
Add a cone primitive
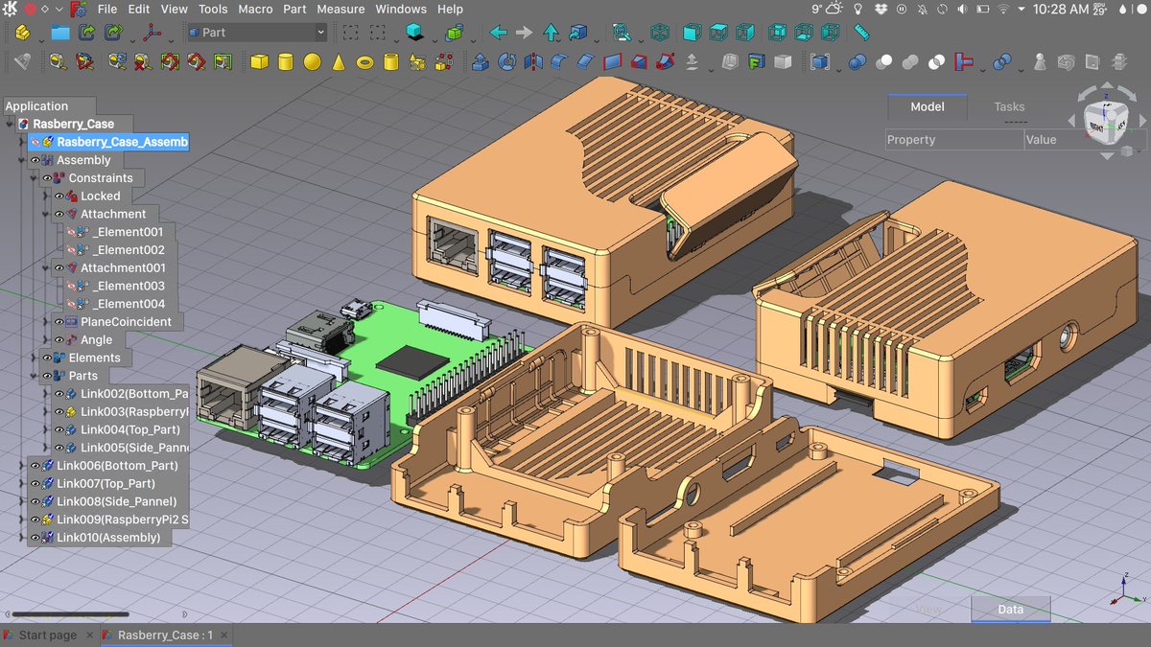pyautogui.click(x=339, y=62)
